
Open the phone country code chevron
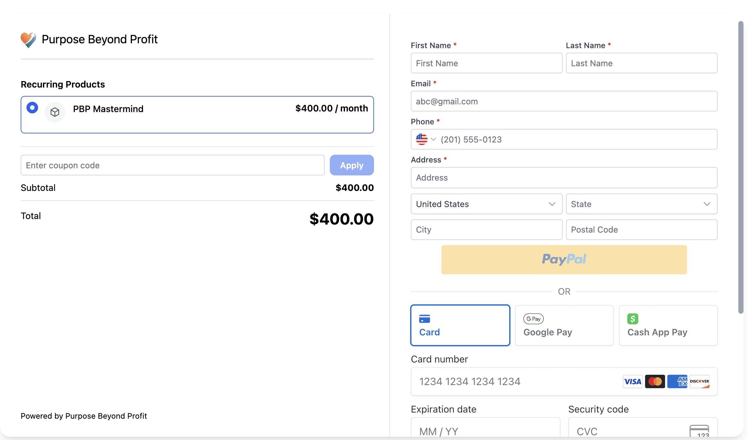point(433,139)
